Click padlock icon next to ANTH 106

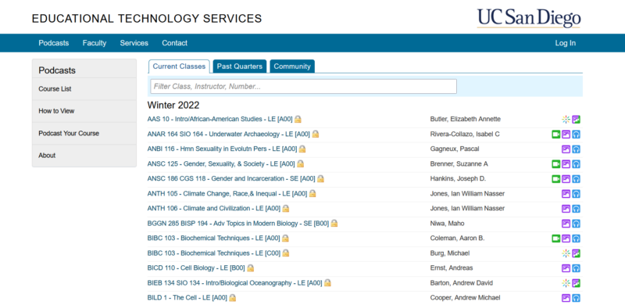pyautogui.click(x=285, y=208)
